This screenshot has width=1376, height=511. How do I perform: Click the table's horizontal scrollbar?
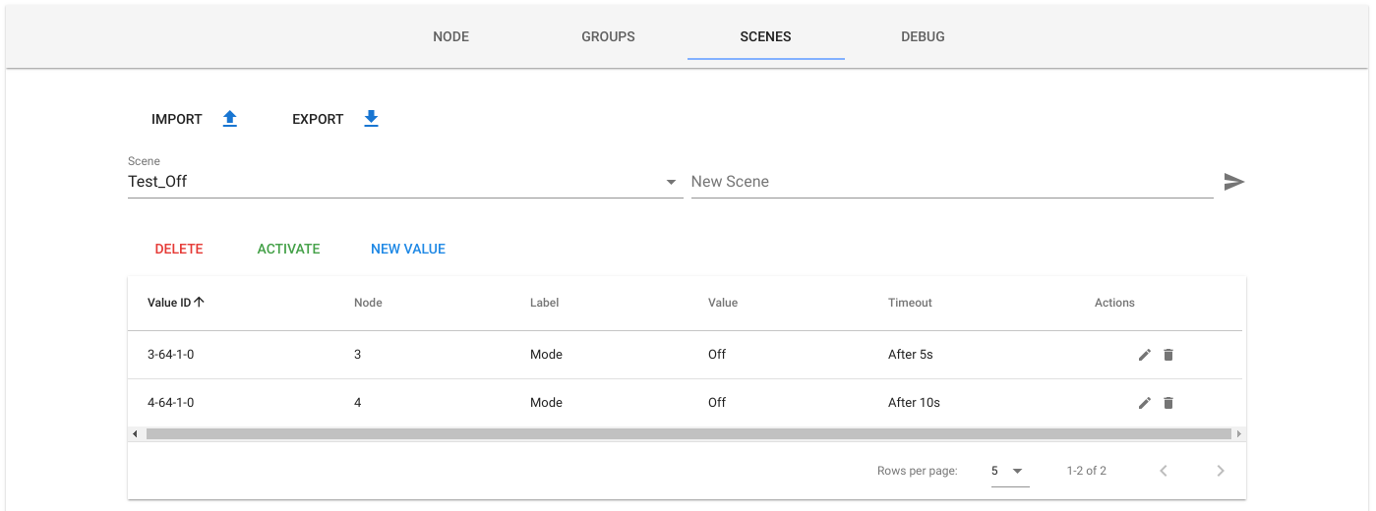point(688,433)
